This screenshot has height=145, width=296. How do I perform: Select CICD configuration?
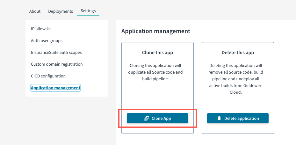[x=48, y=76]
